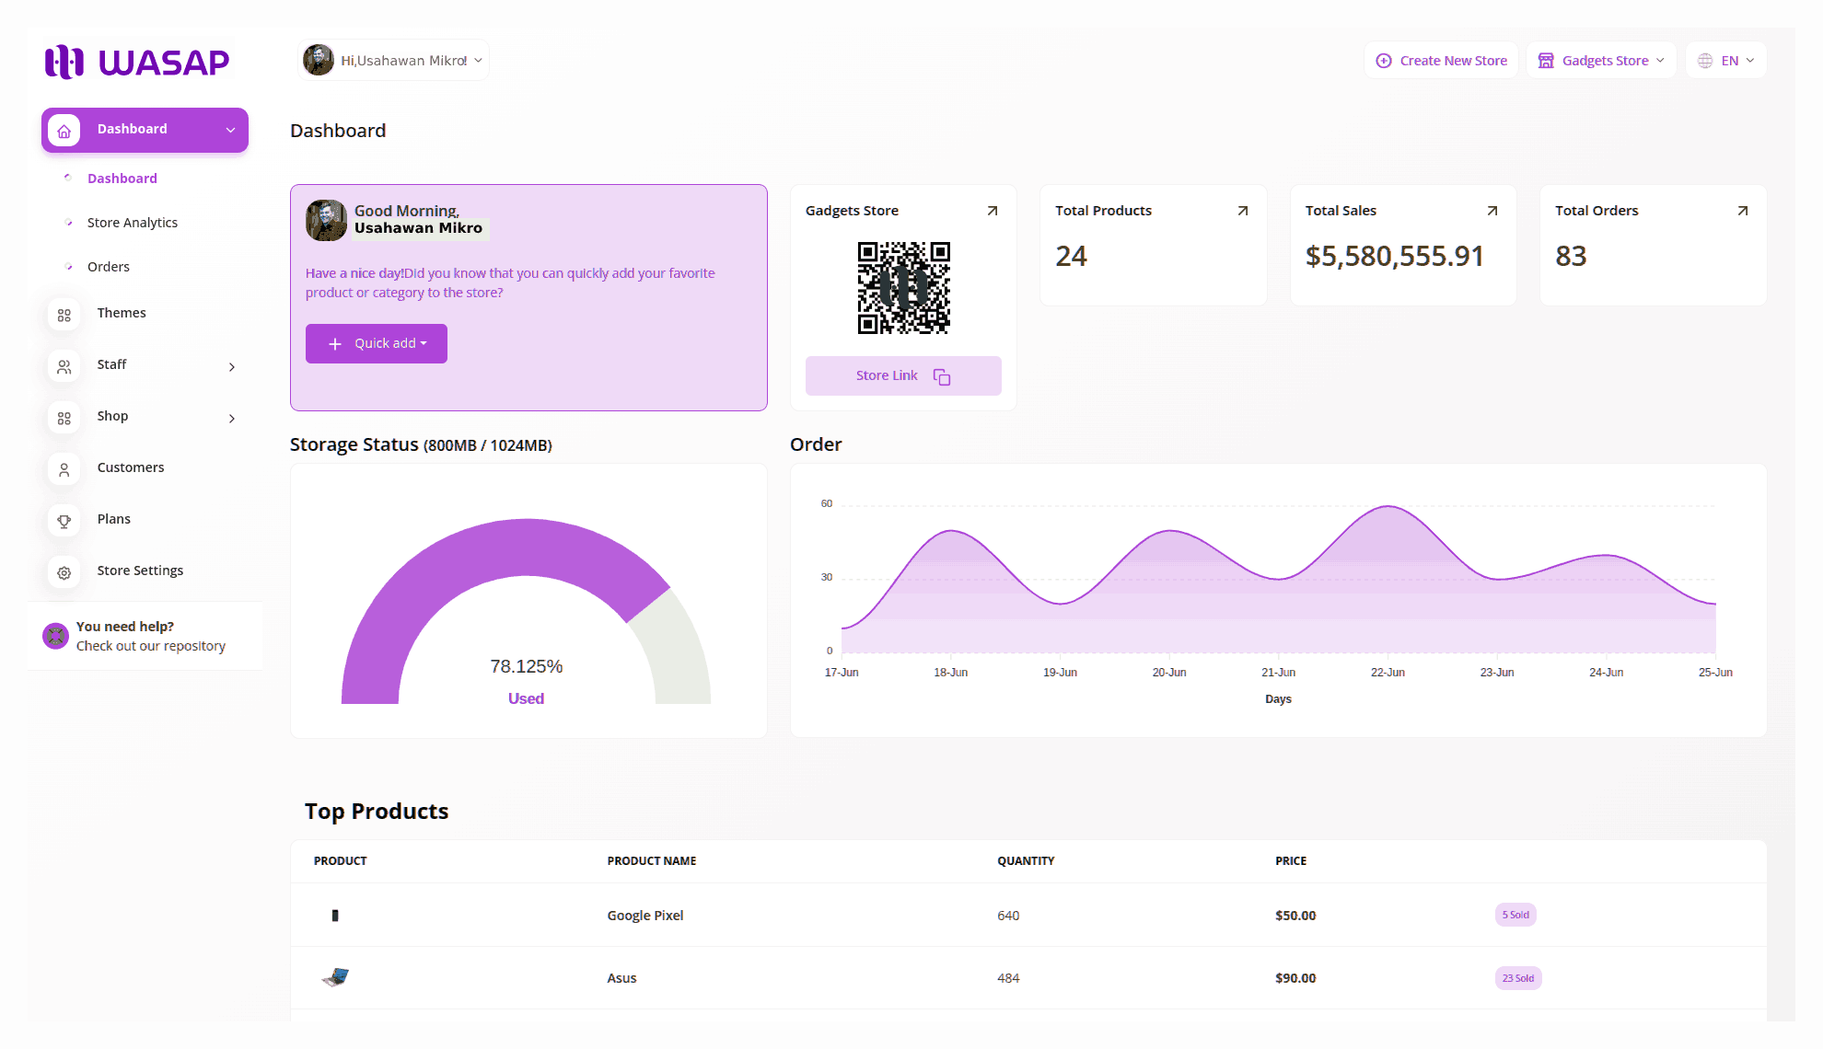Open the EN language dropdown
The image size is (1823, 1049).
coord(1726,61)
